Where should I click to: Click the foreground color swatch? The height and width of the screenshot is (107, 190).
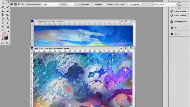click(4, 35)
